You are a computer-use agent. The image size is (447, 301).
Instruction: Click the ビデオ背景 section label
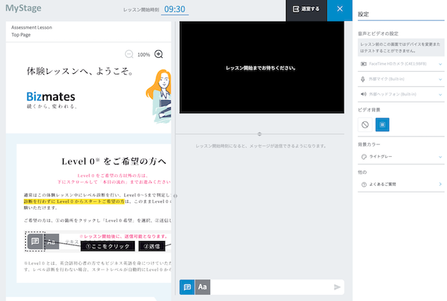pos(369,110)
